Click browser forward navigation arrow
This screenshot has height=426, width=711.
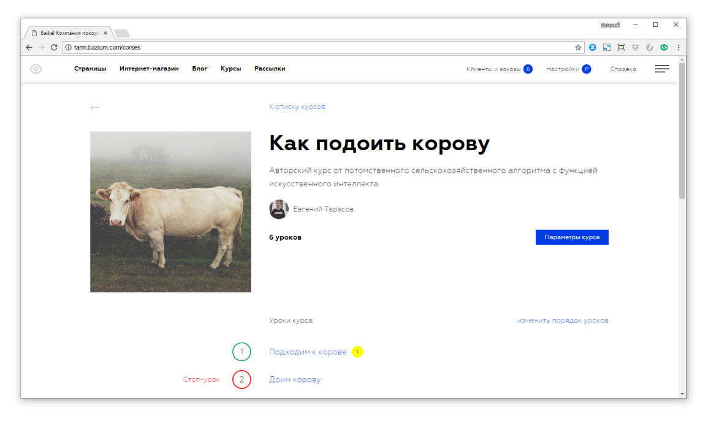coord(41,47)
